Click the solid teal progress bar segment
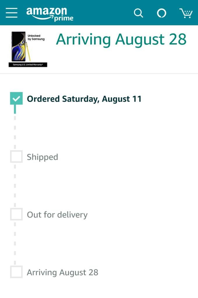The height and width of the screenshot is (298, 198). [x=15, y=109]
